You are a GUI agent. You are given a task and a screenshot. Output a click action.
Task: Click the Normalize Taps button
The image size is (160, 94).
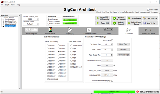pyautogui.click(x=123, y=55)
